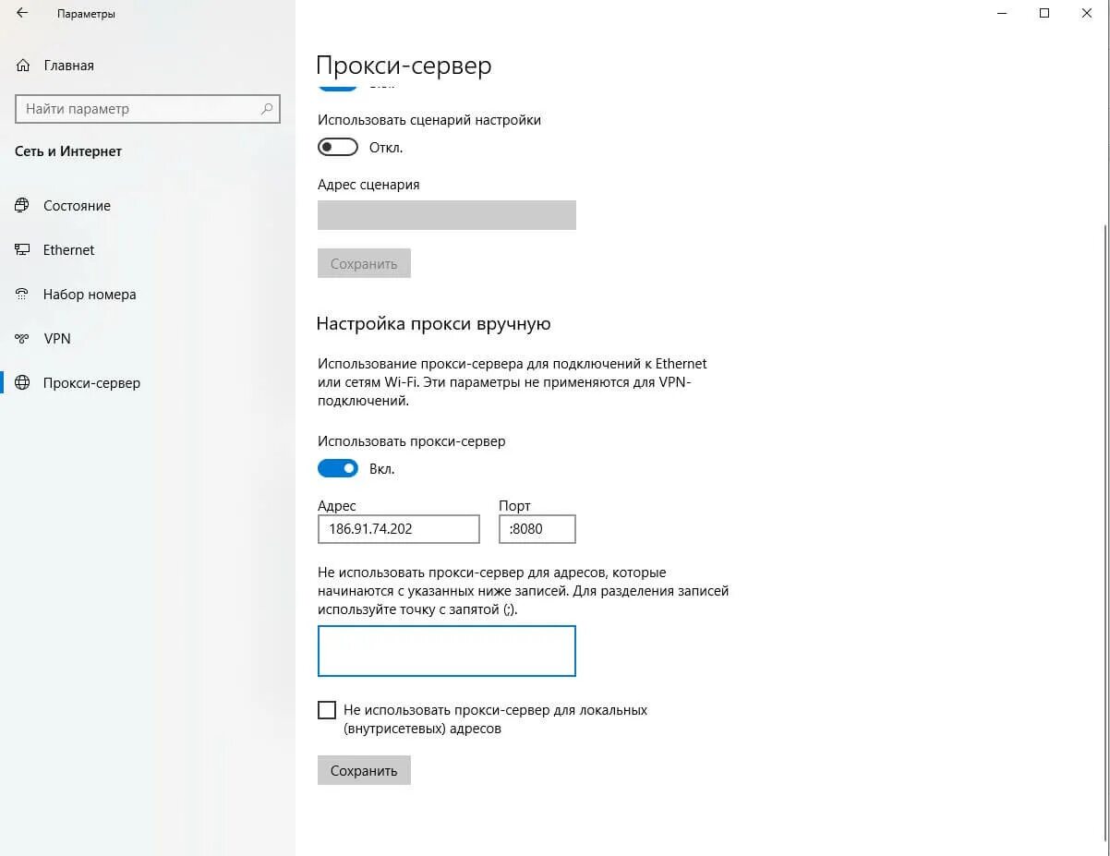Click the Адрес сценария disabled field
Image resolution: width=1110 pixels, height=856 pixels.
tap(447, 215)
